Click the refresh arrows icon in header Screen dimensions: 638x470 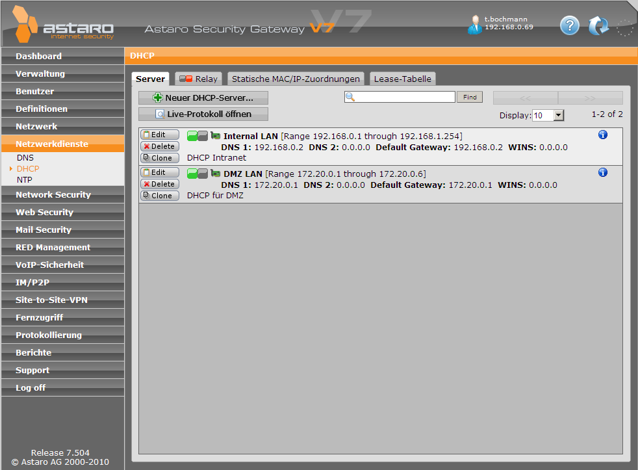(598, 25)
